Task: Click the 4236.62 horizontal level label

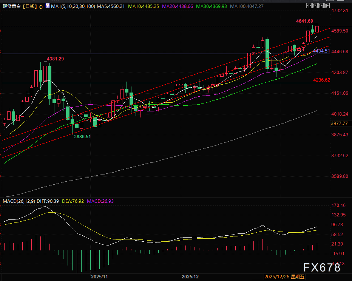Action: [x=321, y=80]
